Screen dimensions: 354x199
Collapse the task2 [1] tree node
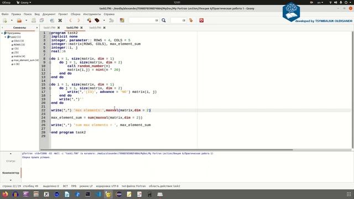pos(6,37)
